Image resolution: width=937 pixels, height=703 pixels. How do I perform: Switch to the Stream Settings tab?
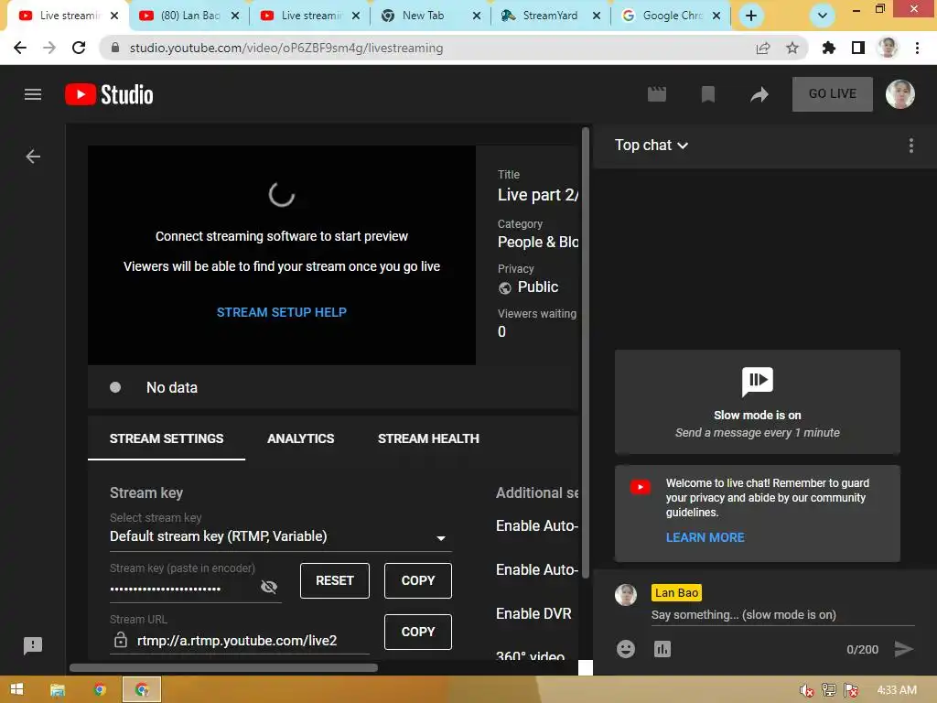coord(167,438)
